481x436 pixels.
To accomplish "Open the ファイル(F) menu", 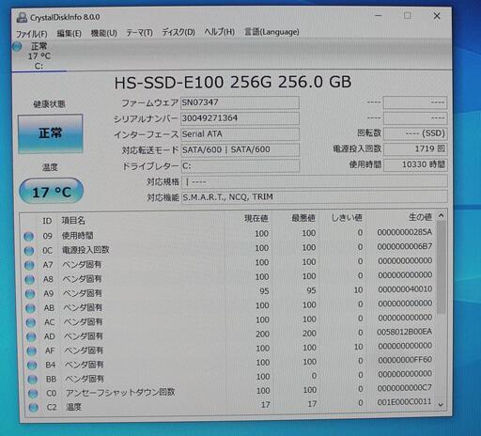I will [32, 34].
